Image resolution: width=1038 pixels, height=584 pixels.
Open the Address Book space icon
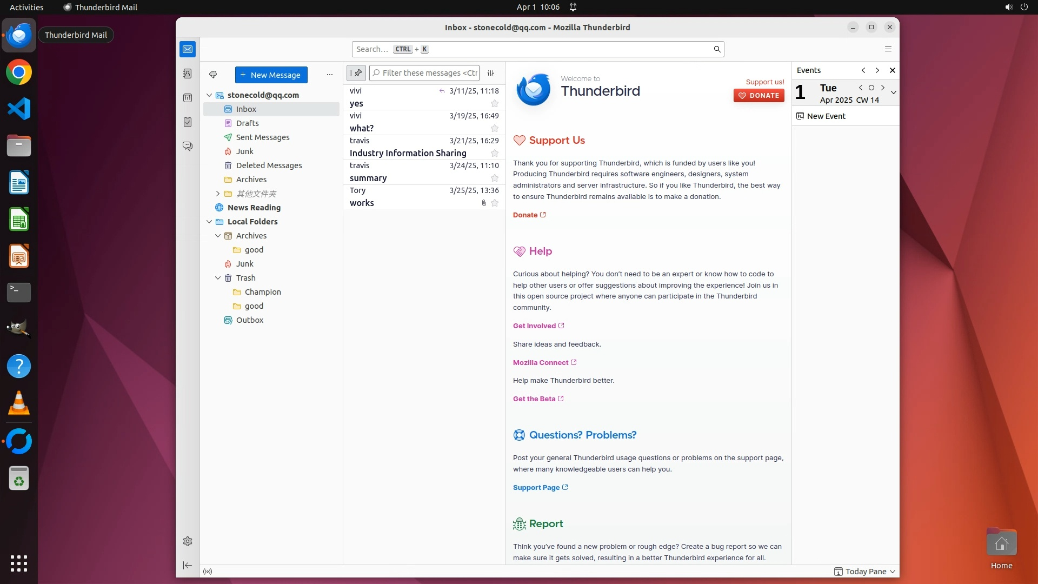coord(188,74)
